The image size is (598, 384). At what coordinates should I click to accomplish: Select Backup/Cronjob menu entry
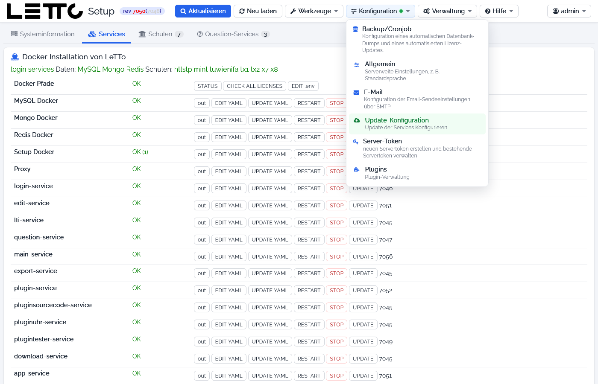pos(417,39)
